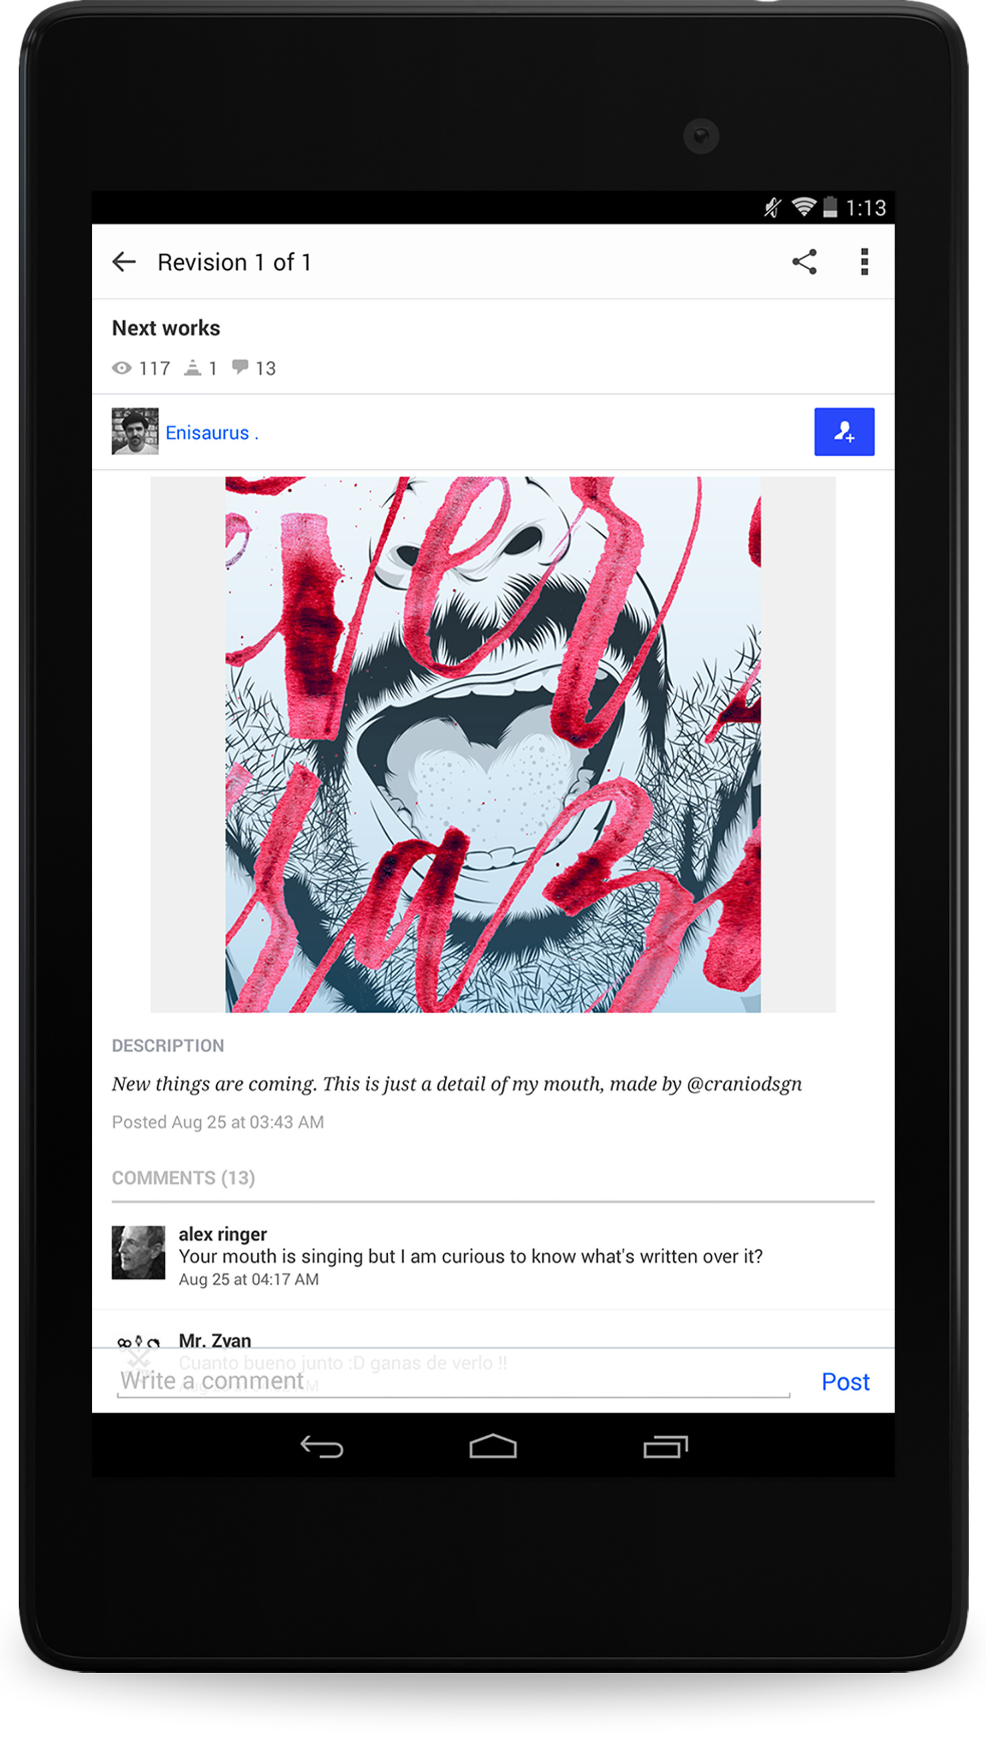Tap the appreciations icon next to 1
The image size is (986, 1740).
(193, 368)
